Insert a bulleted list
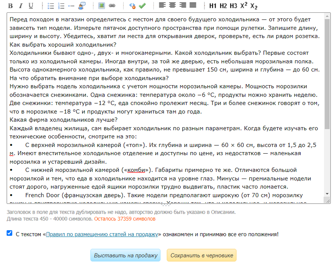 pyautogui.click(x=50, y=6)
